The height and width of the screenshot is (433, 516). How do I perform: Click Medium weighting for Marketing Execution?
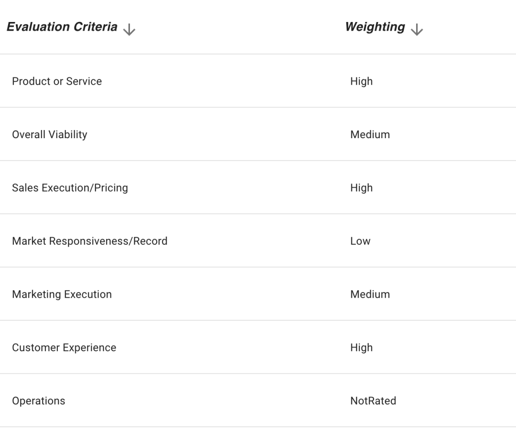[x=370, y=294]
